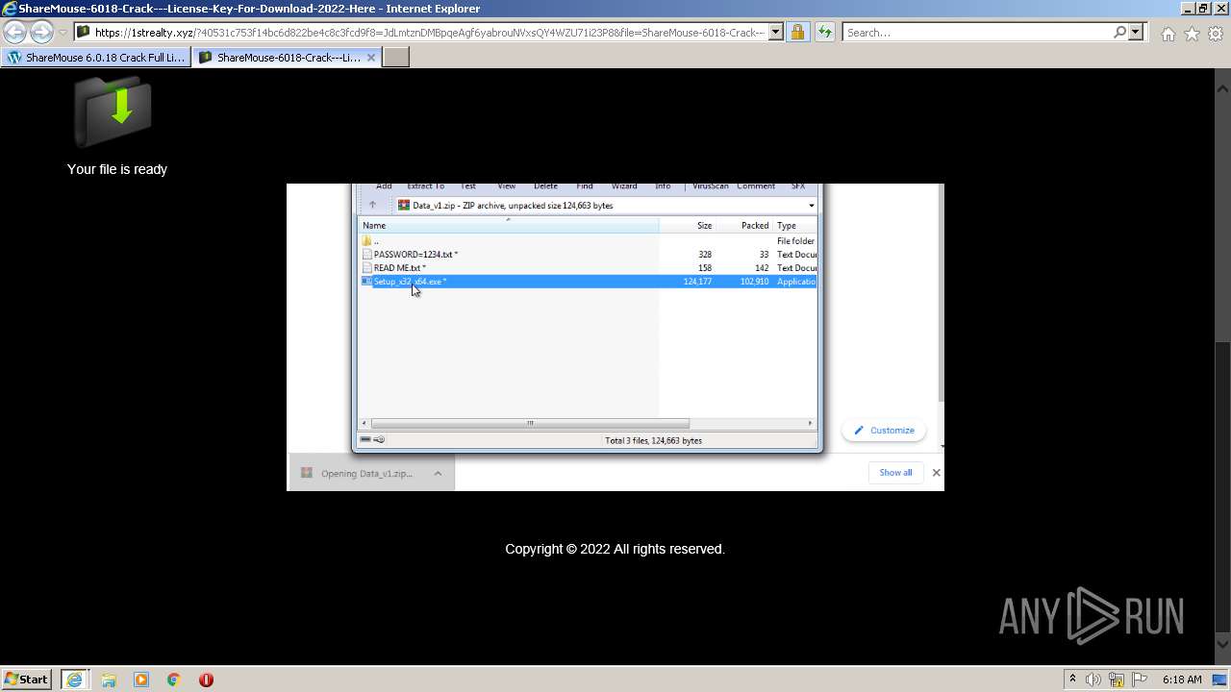Click the up-arrow in the archive window
The width and height of the screenshot is (1231, 692).
(372, 205)
